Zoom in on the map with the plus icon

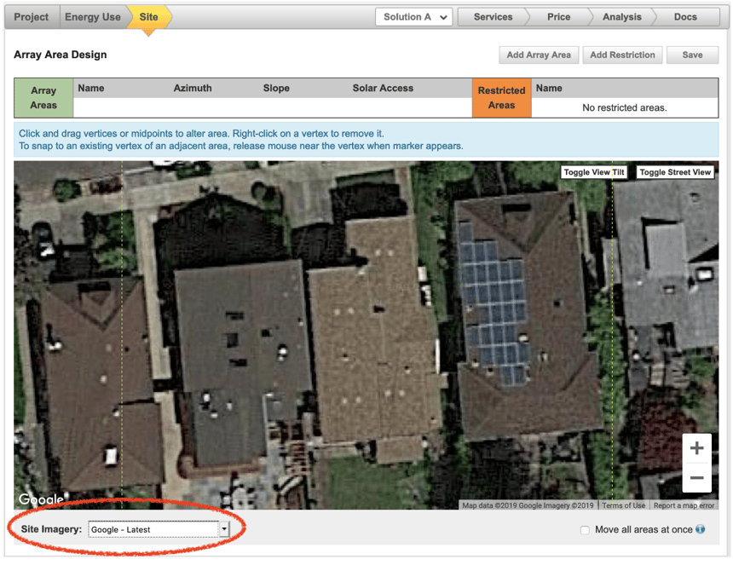[696, 447]
